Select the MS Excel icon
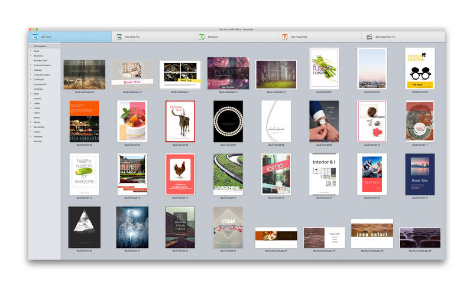The height and width of the screenshot is (295, 473). [x=202, y=37]
